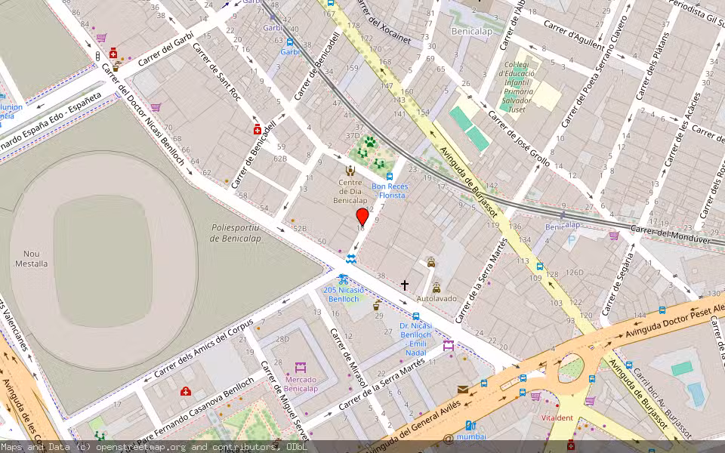This screenshot has width=725, height=453.
Task: Click the Nou Mestalla stadium label
Action: [32, 259]
